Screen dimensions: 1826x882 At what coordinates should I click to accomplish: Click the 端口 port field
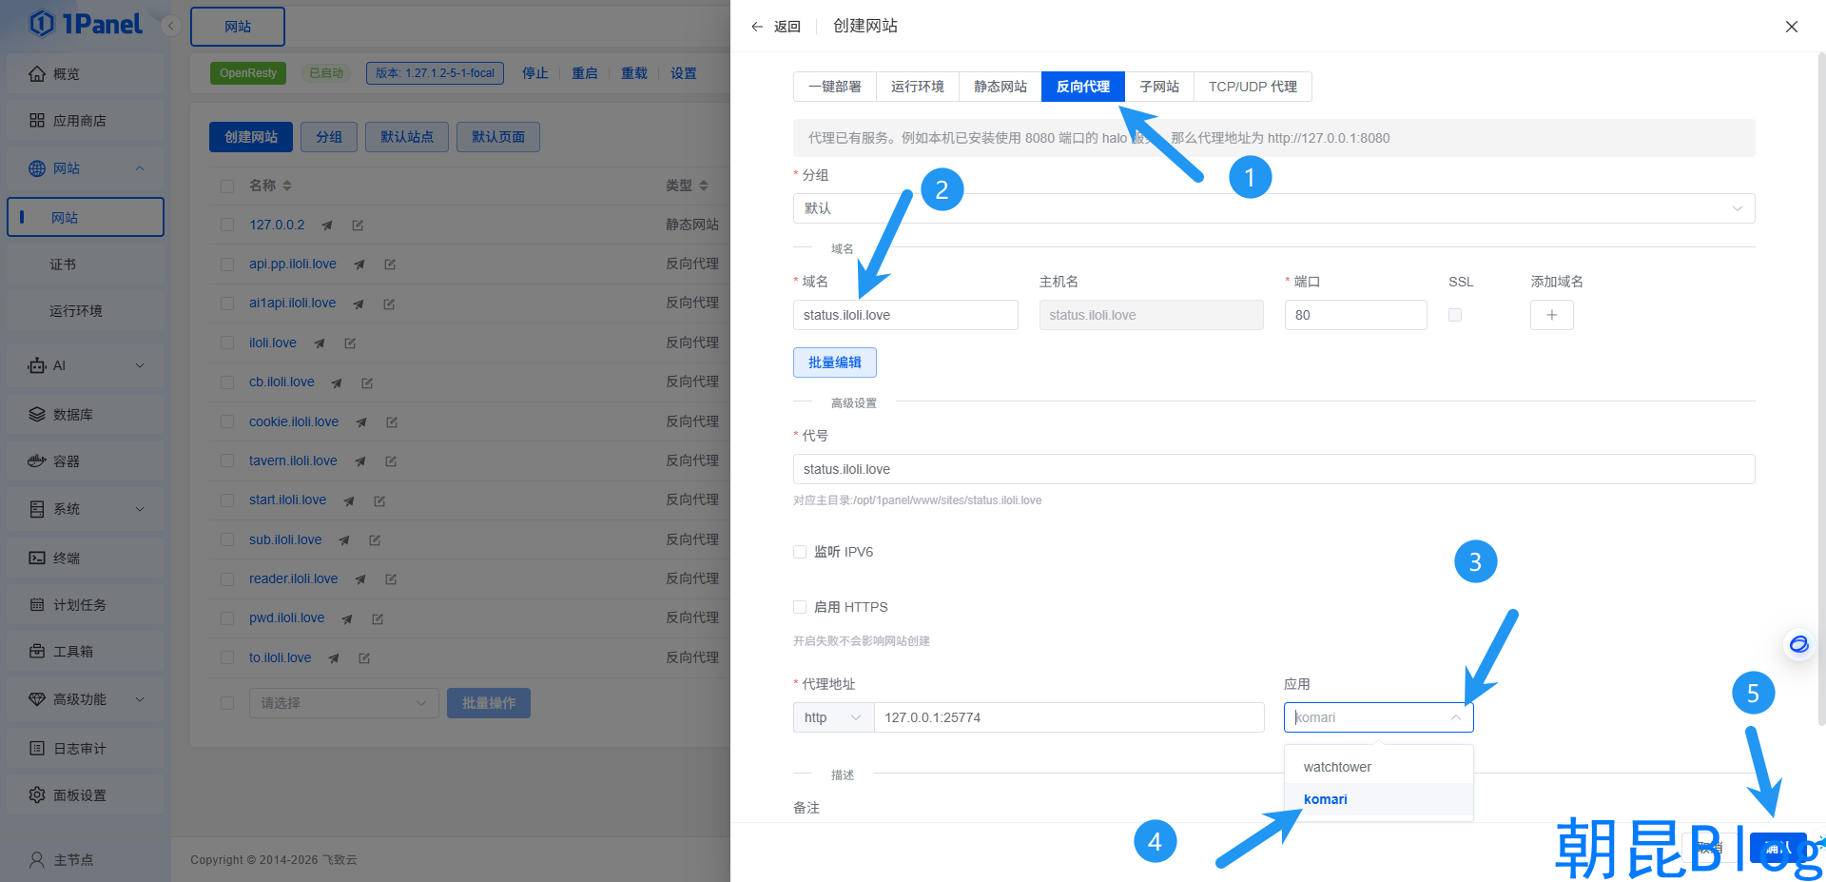click(x=1356, y=315)
